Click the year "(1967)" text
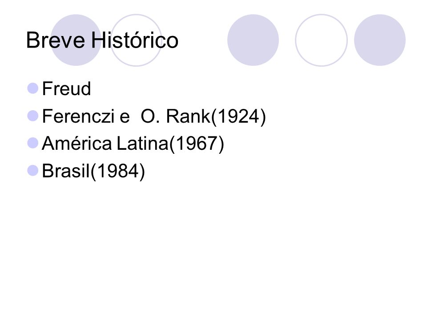The image size is (427, 320). (197, 144)
